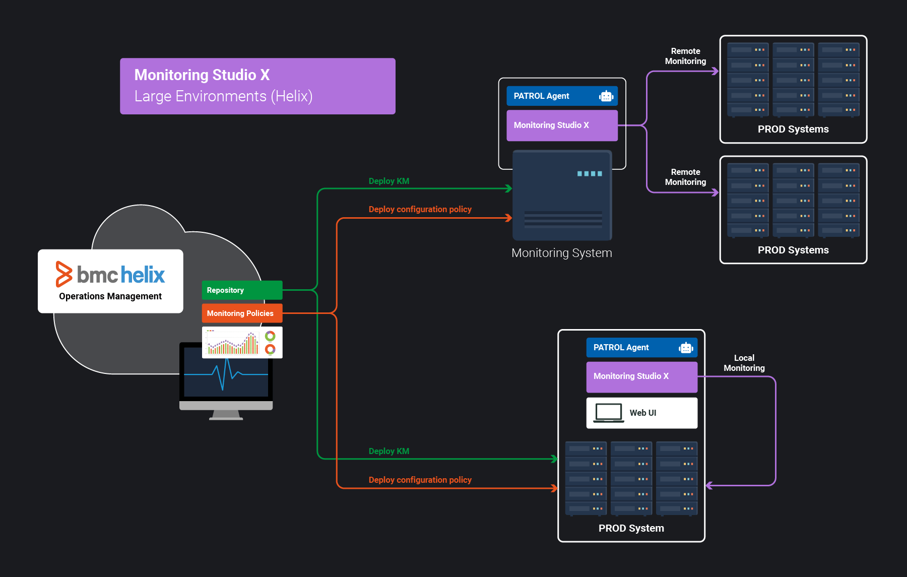Click the robot icon in Monitoring System's PATROL Agent
The width and height of the screenshot is (907, 577).
click(606, 96)
